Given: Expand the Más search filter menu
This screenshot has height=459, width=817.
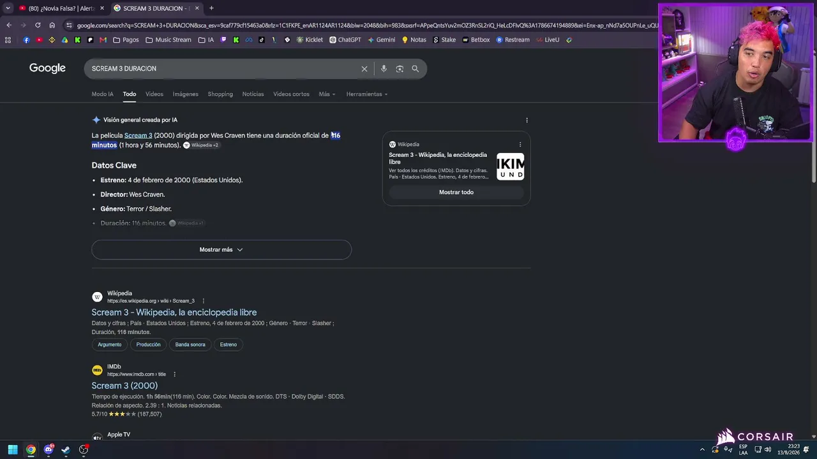Looking at the screenshot, I should (x=327, y=94).
